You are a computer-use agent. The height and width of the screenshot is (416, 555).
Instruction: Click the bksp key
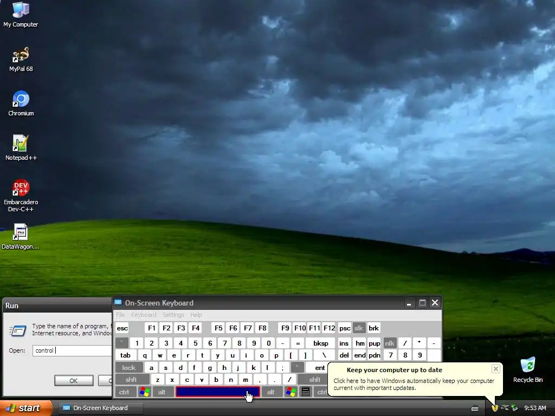[x=321, y=343]
